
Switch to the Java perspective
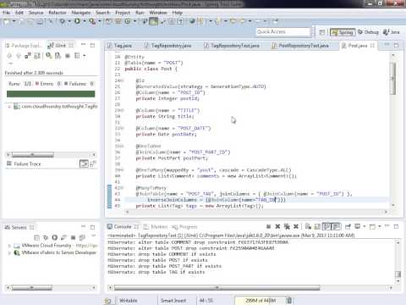[392, 32]
